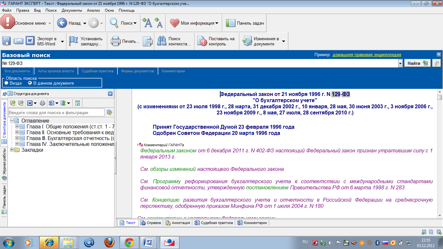The width and height of the screenshot is (443, 249).
Task: Set a bookmark with the flag icon
Action: click(74, 41)
